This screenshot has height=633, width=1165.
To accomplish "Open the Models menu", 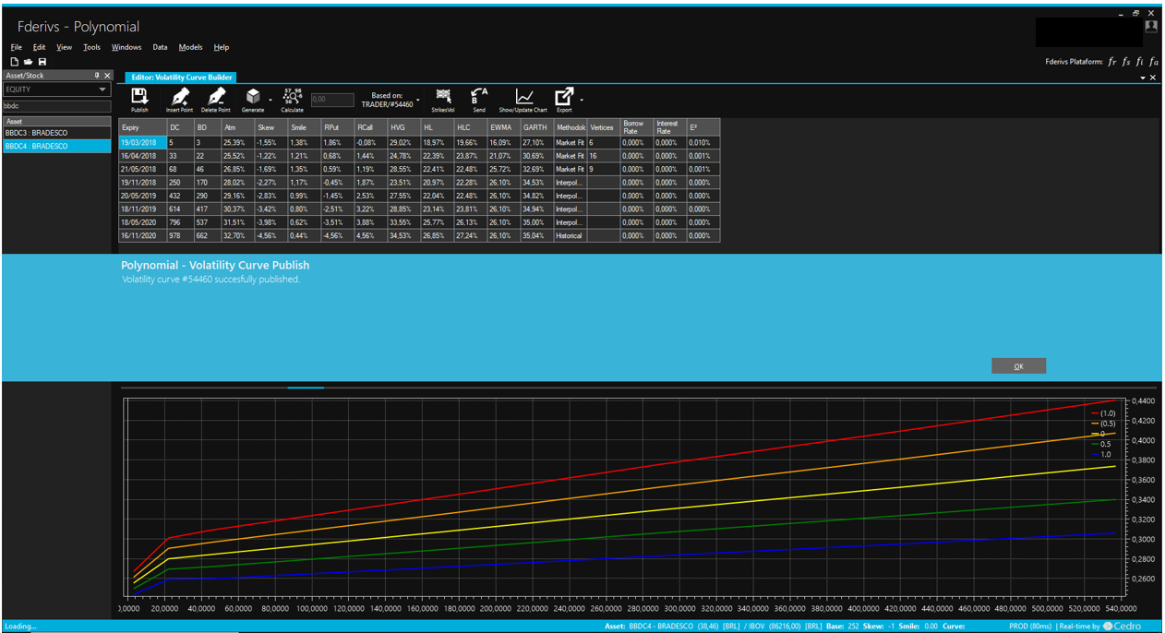I will click(190, 47).
